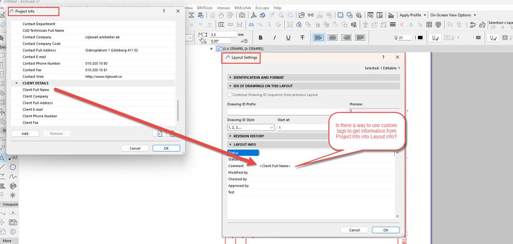The image size is (513, 244).
Task: Open the BIMcollab menu
Action: (243, 8)
